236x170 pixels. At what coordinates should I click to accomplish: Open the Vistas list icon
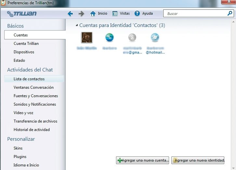115,14
